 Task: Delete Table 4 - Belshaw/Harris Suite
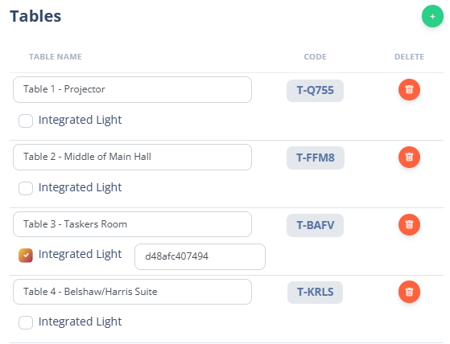pyautogui.click(x=409, y=292)
